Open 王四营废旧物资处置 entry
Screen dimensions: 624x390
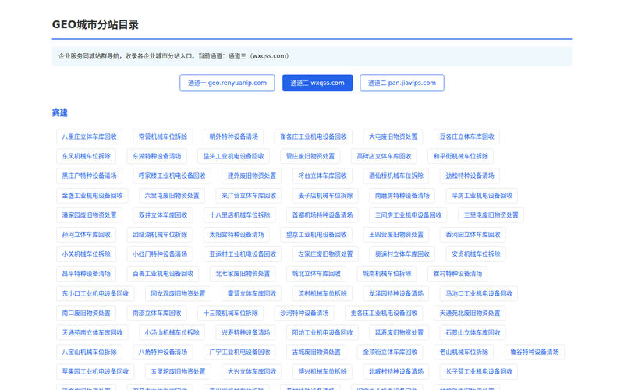tap(396, 235)
